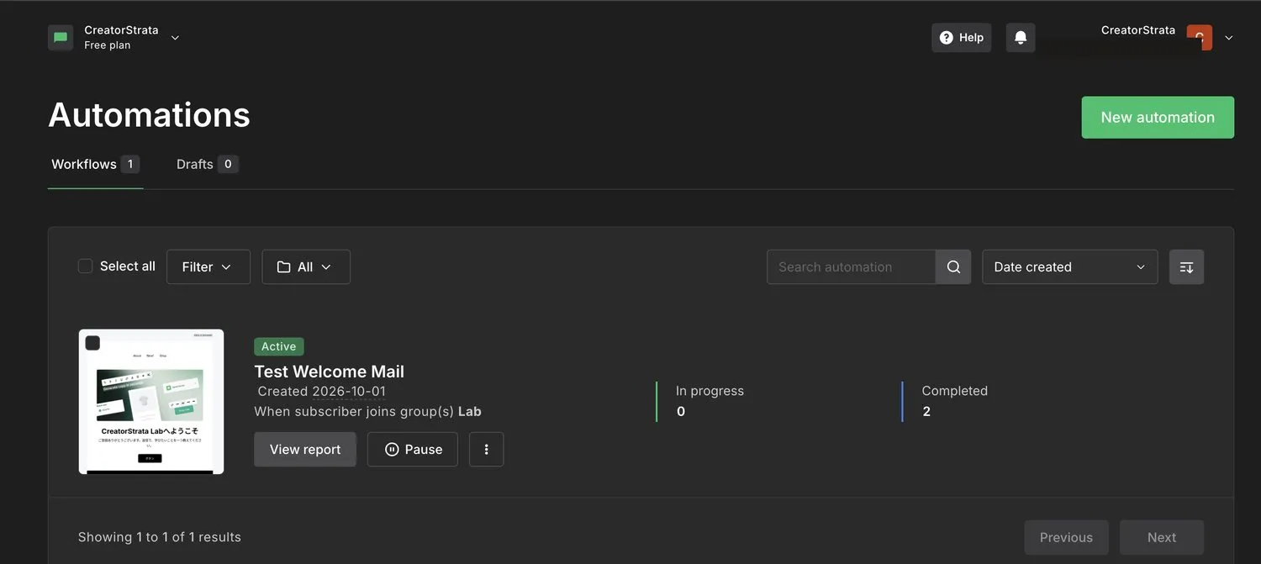This screenshot has width=1261, height=564.
Task: Open the Filter dropdown
Action: point(208,266)
